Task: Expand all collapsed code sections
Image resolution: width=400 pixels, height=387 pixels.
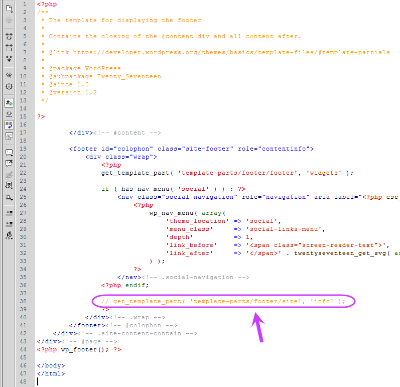Action: tap(9, 59)
